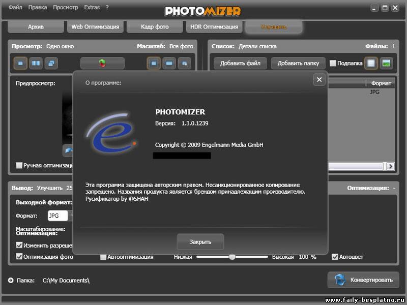Image resolution: width=407 pixels, height=305 pixels.
Task: Switch file list to thumbnail picture view
Action: pos(386,63)
